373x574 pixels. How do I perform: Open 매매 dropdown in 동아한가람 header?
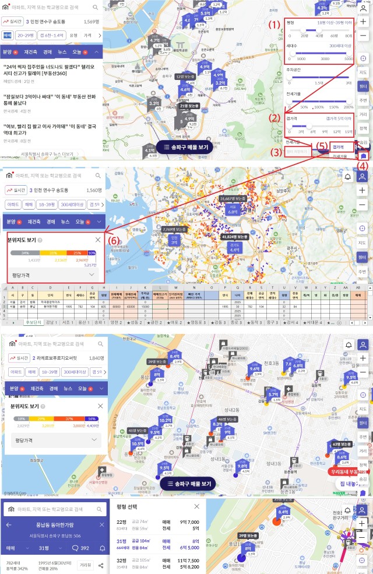click(x=17, y=548)
